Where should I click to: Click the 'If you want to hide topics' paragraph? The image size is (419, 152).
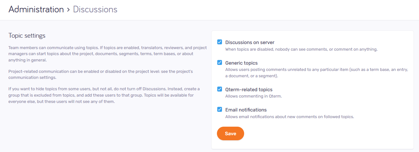(104, 95)
